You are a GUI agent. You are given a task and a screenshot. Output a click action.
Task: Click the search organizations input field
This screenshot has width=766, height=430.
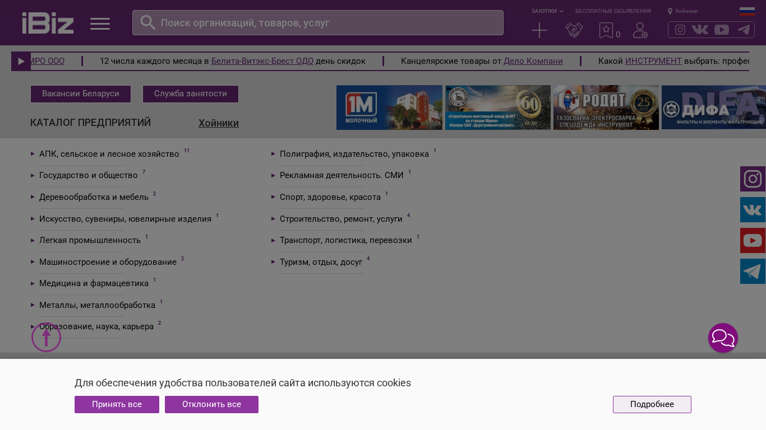318,23
